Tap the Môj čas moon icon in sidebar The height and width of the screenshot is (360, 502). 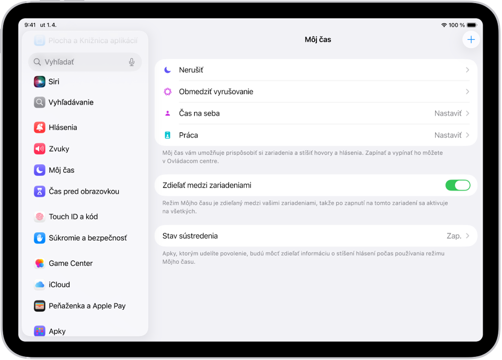[39, 170]
